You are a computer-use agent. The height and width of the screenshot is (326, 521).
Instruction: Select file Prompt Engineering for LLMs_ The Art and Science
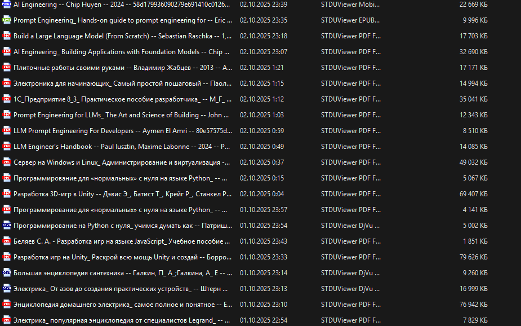click(x=121, y=114)
